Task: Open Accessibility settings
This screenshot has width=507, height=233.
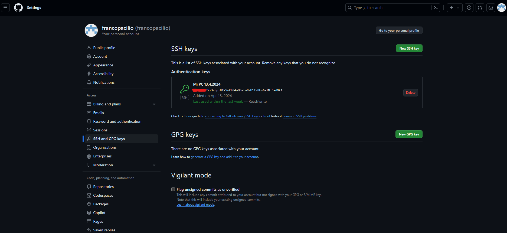Action: pos(122,74)
